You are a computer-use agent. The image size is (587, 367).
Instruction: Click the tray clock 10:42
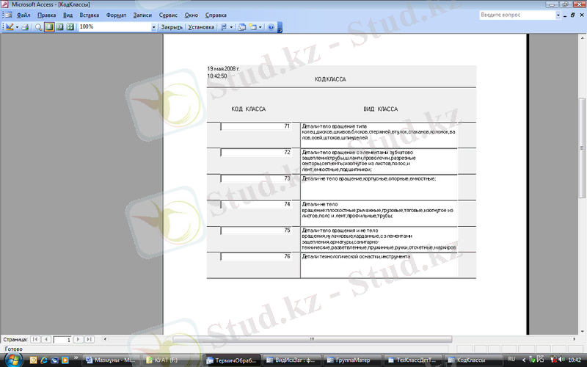click(x=575, y=360)
